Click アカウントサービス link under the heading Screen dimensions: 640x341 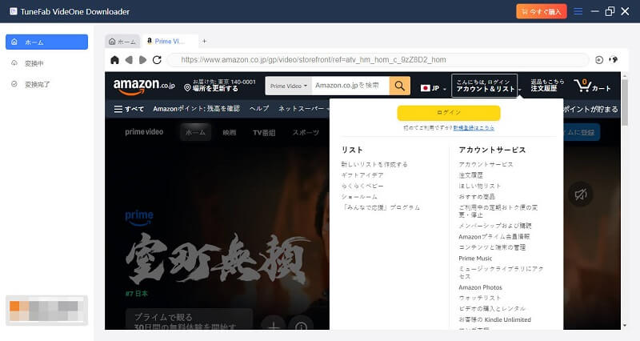click(x=486, y=164)
